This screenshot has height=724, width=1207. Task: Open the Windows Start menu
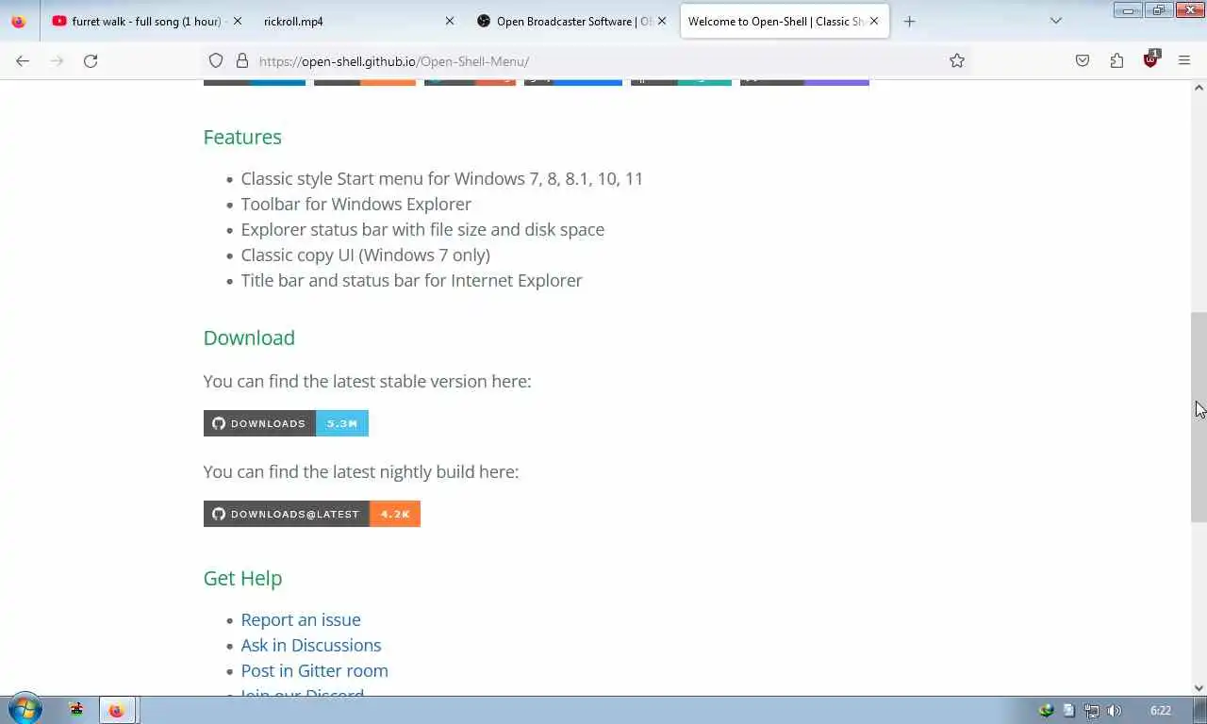[25, 710]
